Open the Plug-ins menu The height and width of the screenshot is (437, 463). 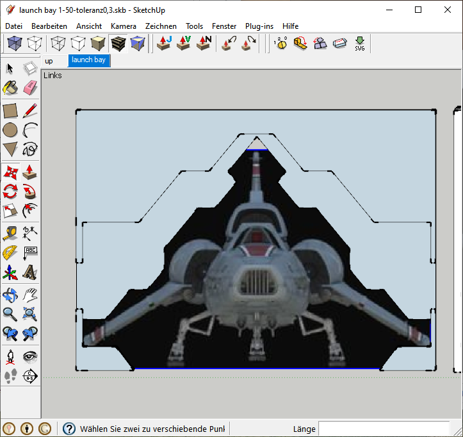[x=259, y=26]
